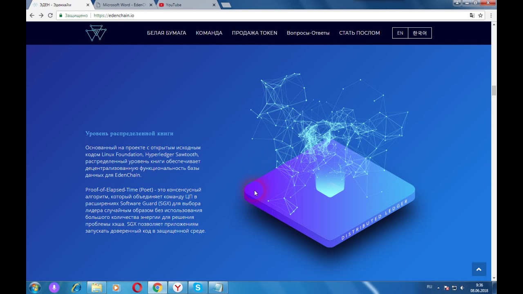
Task: Go forward with the browser forward arrow
Action: coord(41,16)
